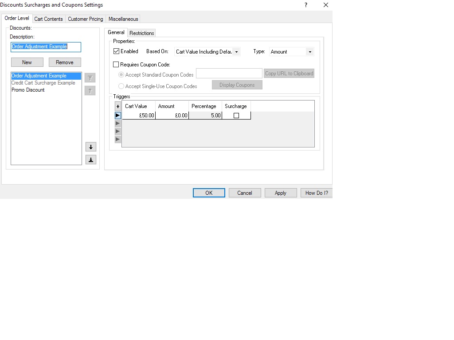Uncheck the Enabled checkbox
The width and height of the screenshot is (454, 340).
[x=117, y=51]
